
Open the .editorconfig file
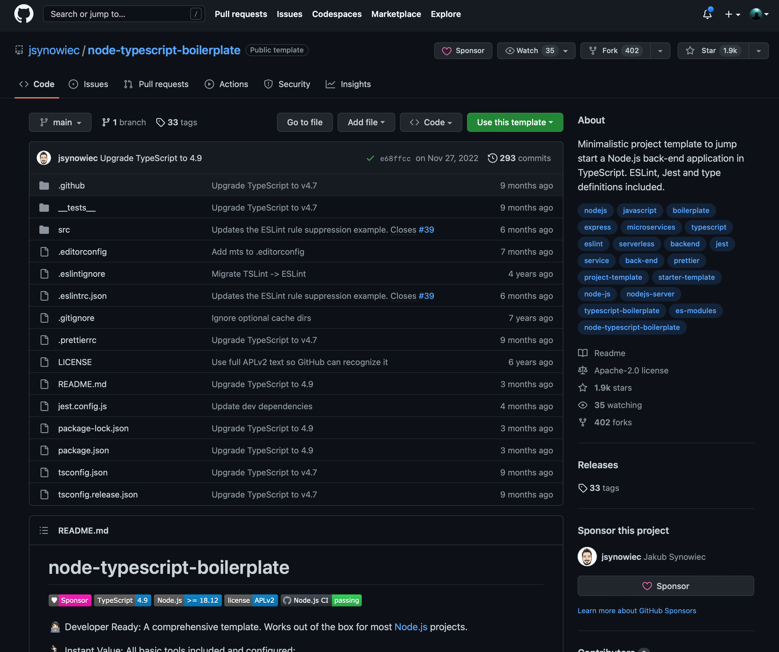(82, 252)
